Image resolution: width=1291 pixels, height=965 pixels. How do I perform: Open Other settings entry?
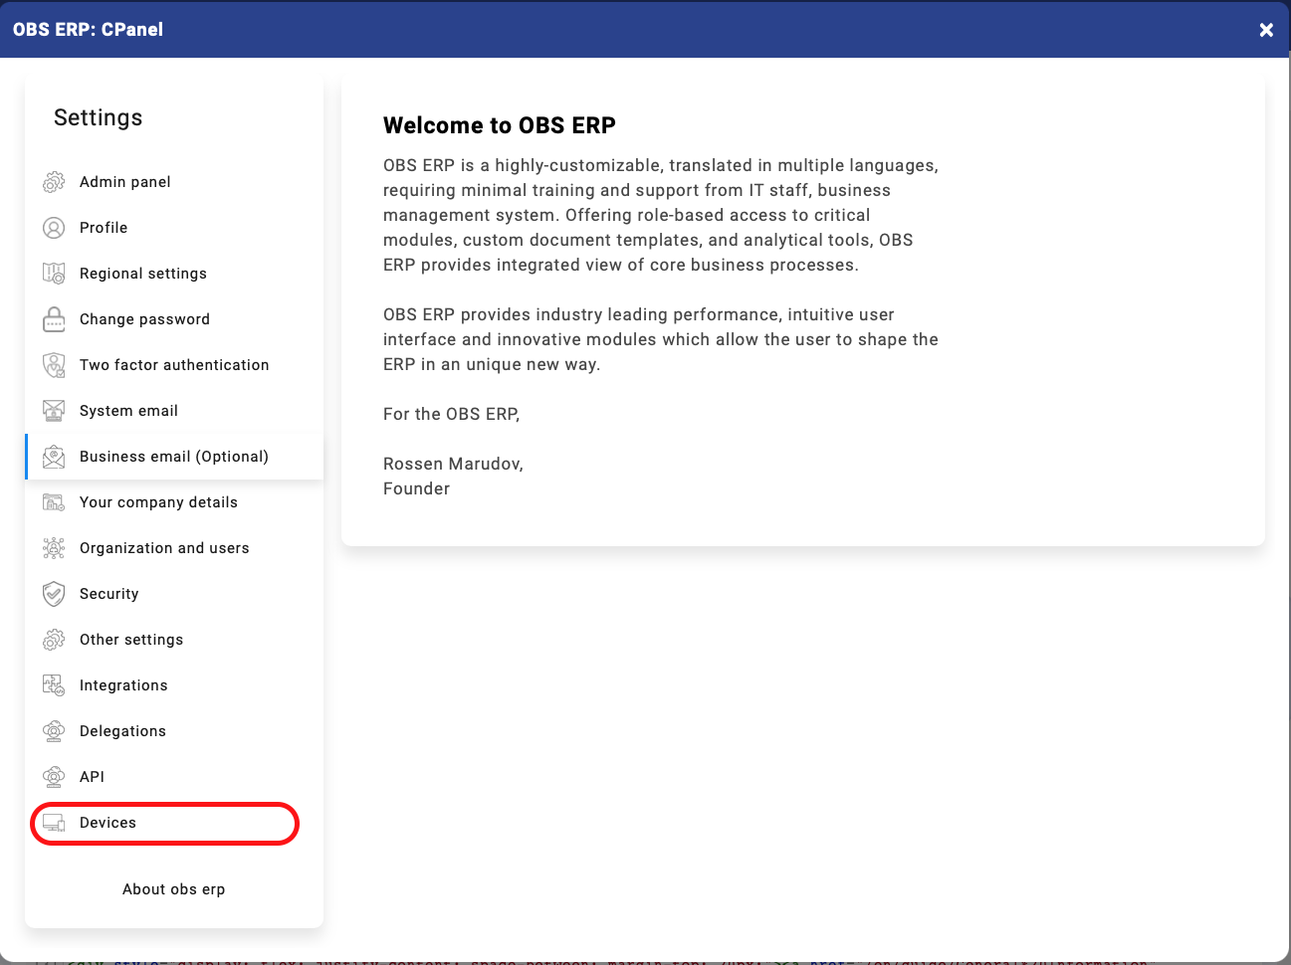click(x=174, y=640)
